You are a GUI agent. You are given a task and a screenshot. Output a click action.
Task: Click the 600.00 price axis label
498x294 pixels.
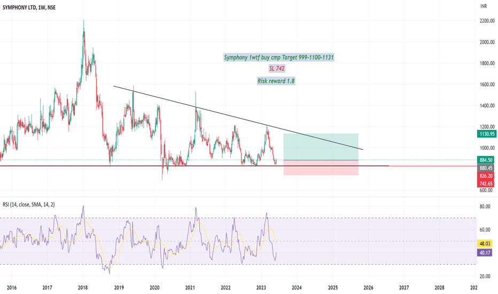coord(487,190)
